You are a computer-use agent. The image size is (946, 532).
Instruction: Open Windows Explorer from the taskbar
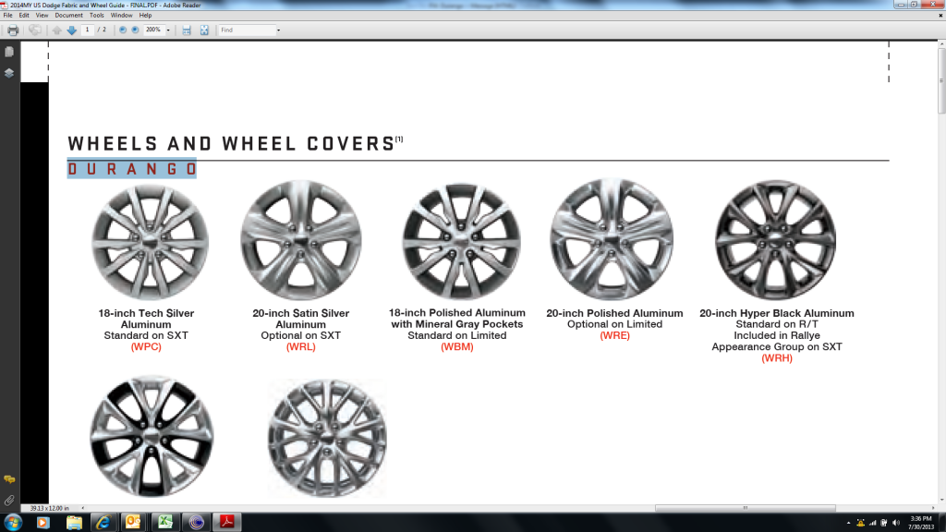(74, 523)
